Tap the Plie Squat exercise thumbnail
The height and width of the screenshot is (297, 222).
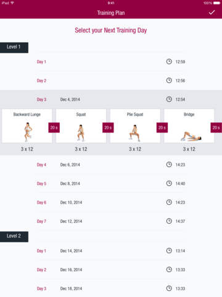pyautogui.click(x=134, y=133)
